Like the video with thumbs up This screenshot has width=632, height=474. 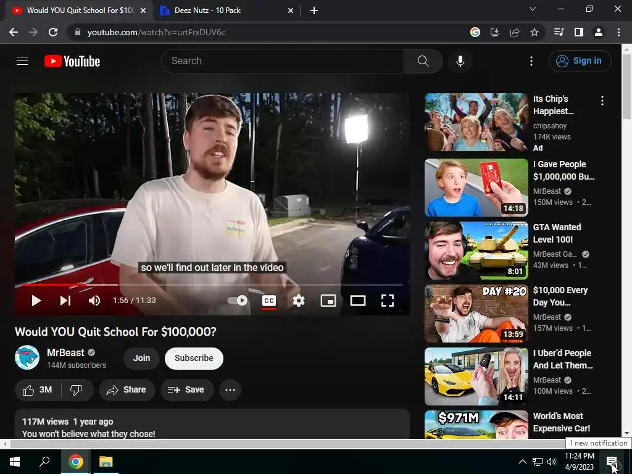[38, 390]
